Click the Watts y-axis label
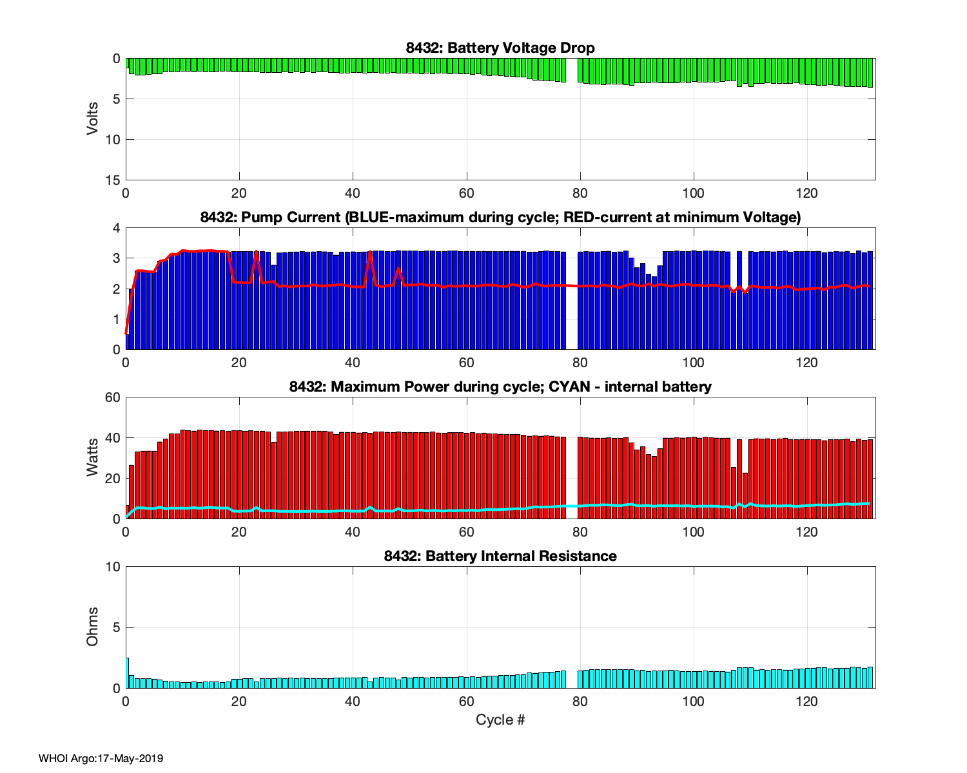Screen dimensions: 967x773 tap(93, 457)
